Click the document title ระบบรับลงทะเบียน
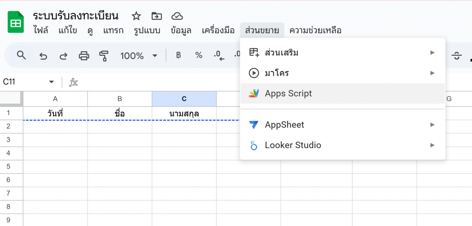 75,16
